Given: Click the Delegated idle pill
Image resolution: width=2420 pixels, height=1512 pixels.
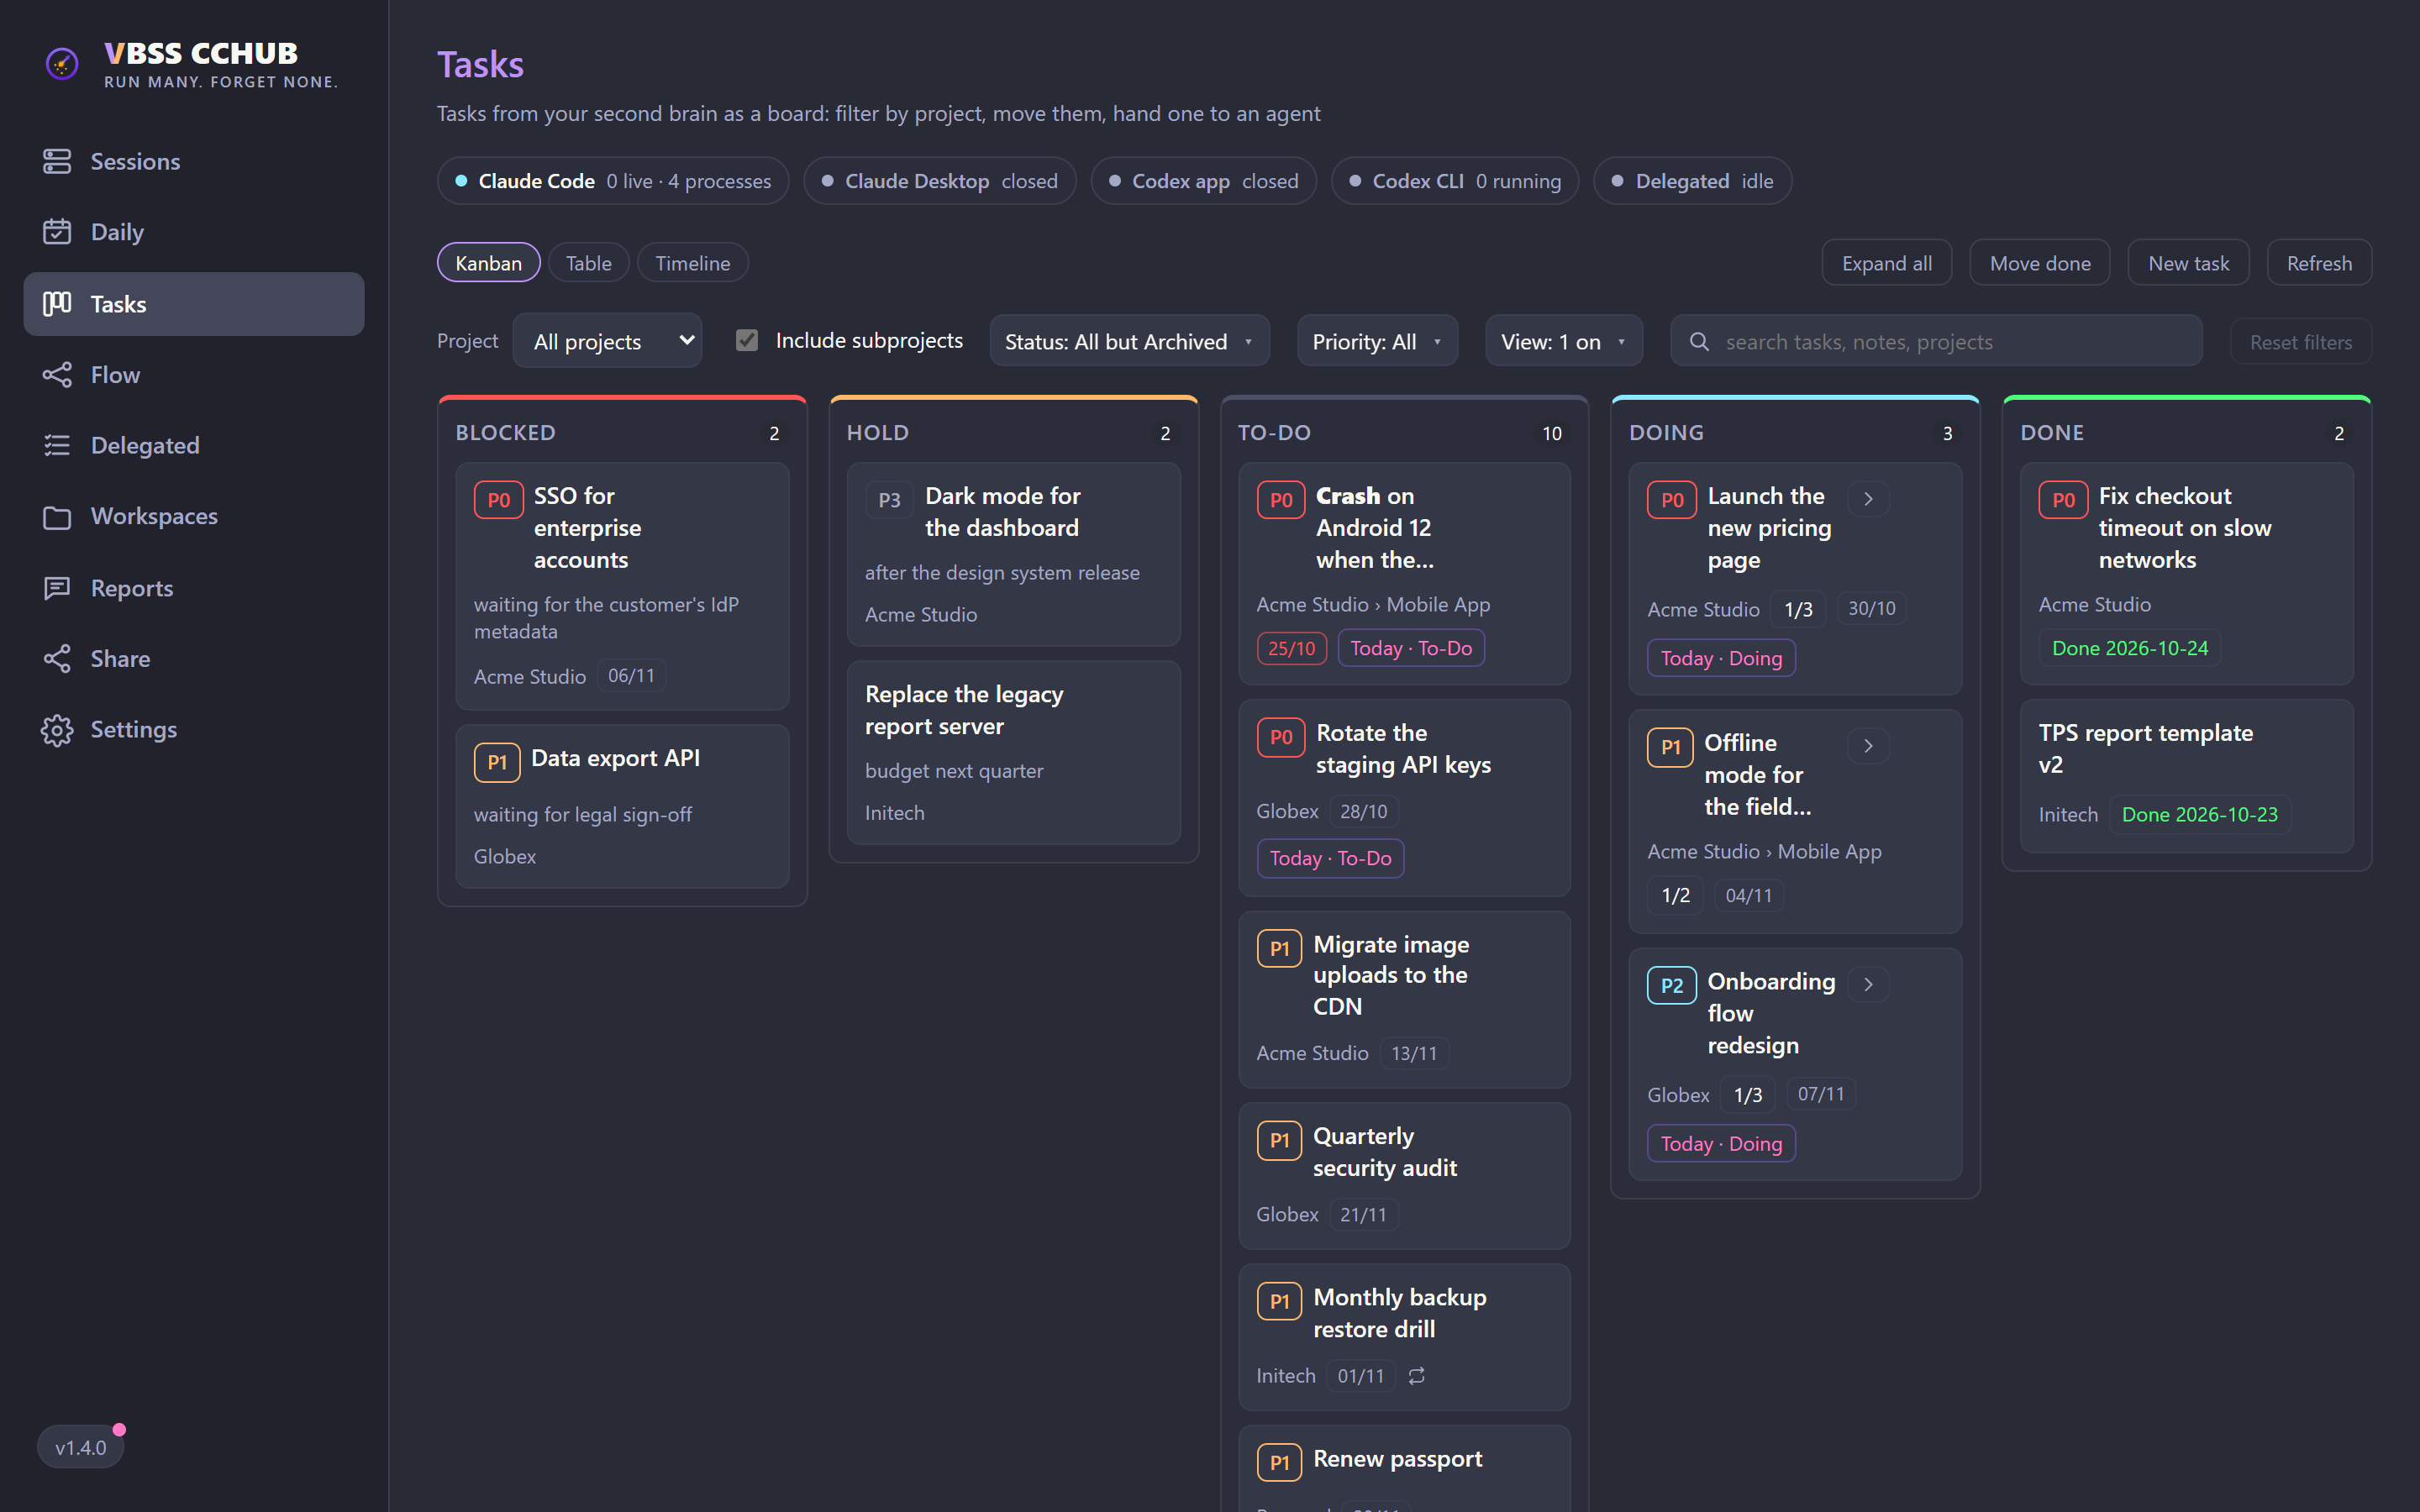Looking at the screenshot, I should [1693, 181].
